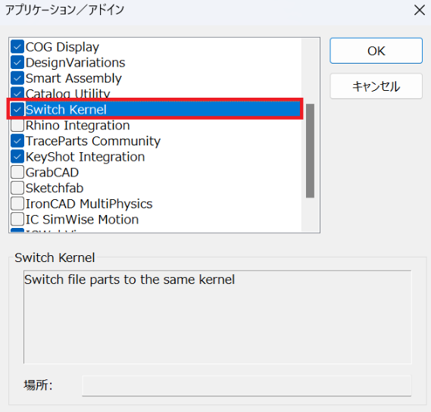
Task: Check the IC SimWise Motion checkbox
Action: tap(17, 220)
